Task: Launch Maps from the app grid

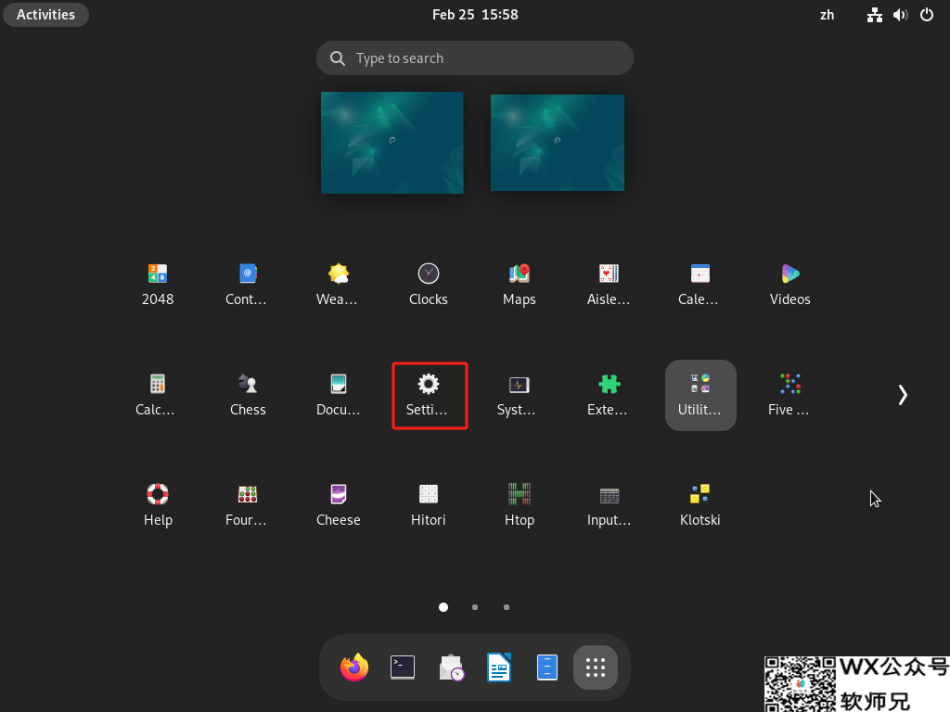Action: [x=519, y=284]
